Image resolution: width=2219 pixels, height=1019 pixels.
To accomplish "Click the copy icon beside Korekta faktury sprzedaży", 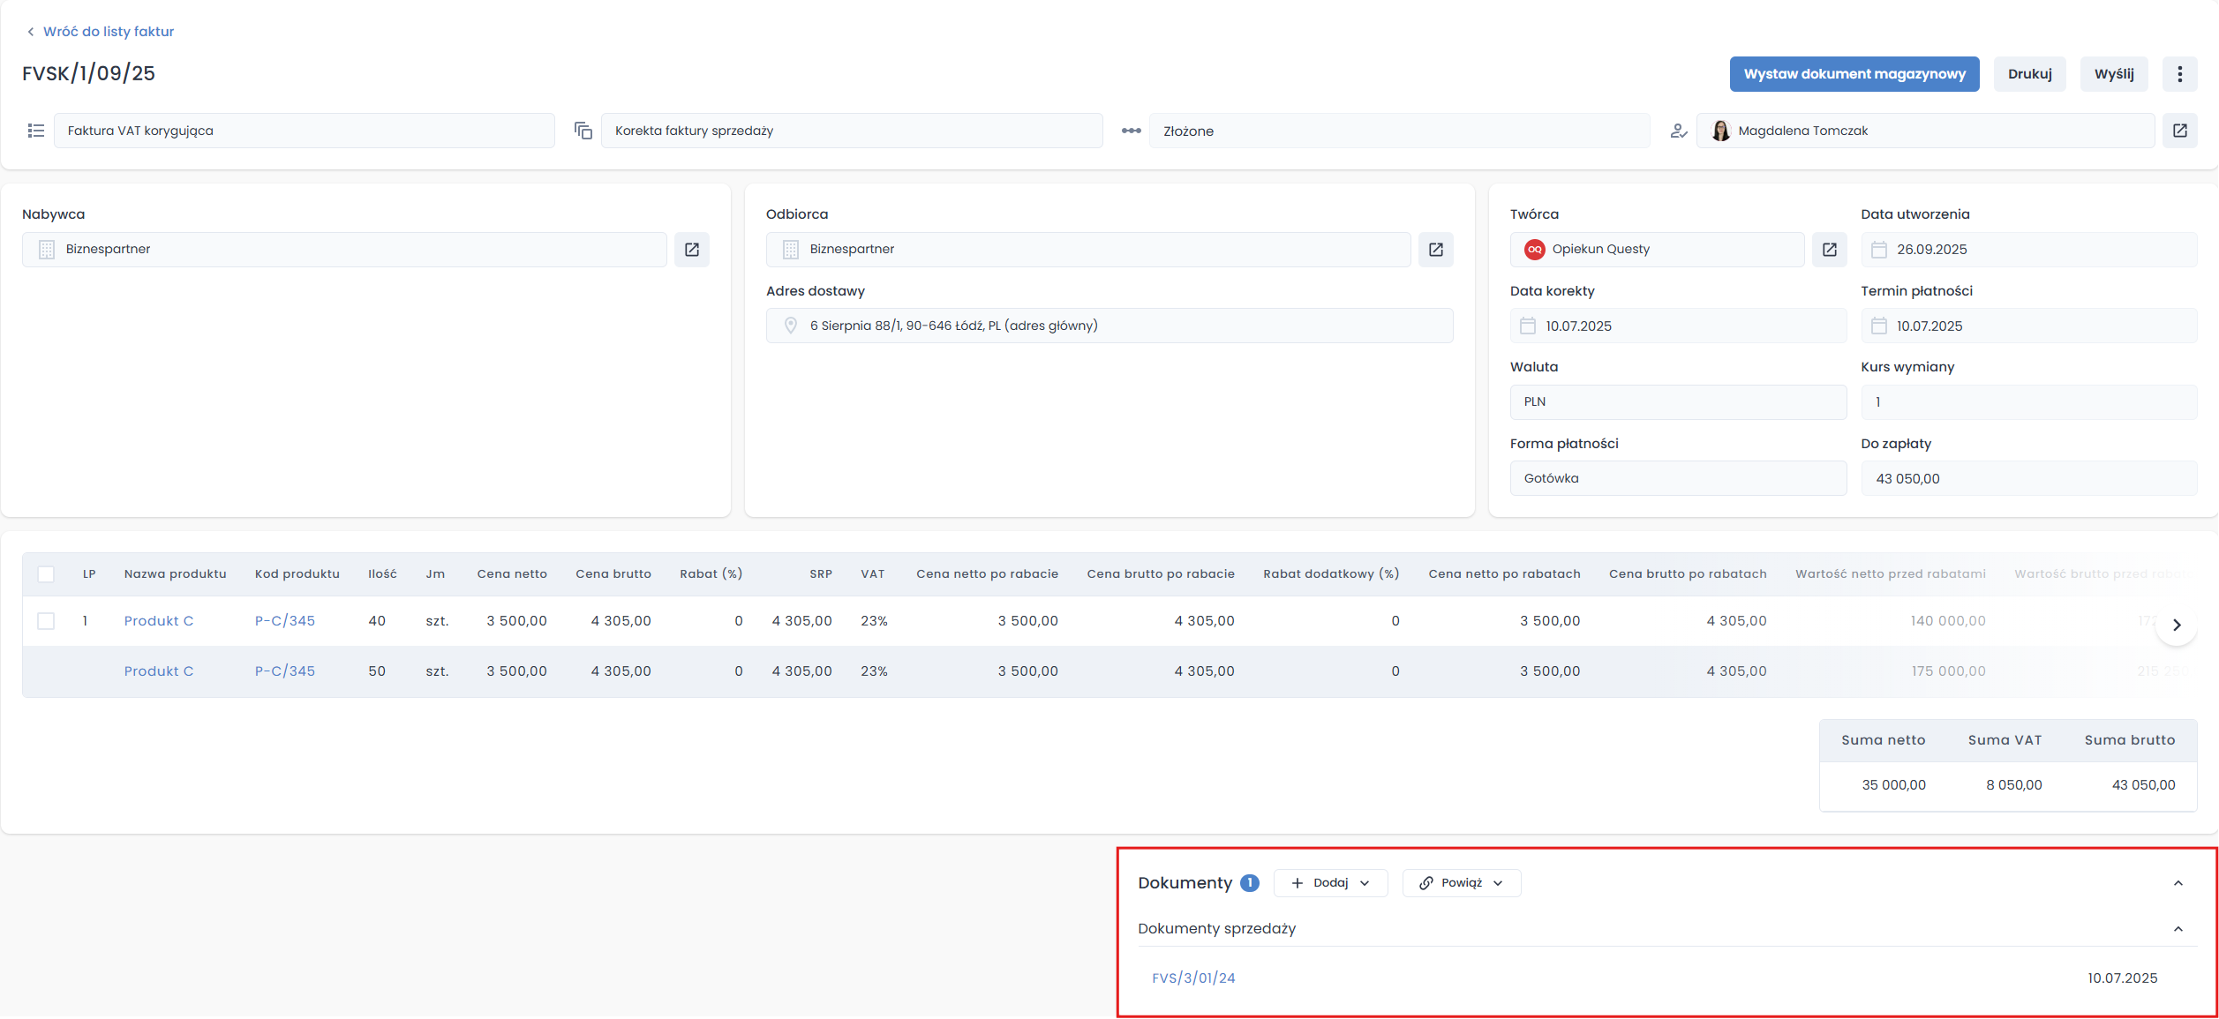I will 583,131.
